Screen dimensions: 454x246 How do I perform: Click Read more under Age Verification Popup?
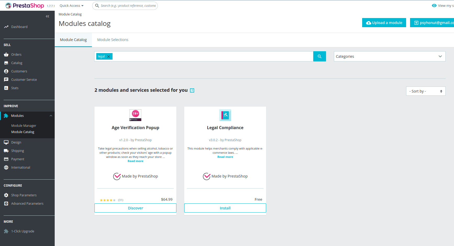coord(136,161)
